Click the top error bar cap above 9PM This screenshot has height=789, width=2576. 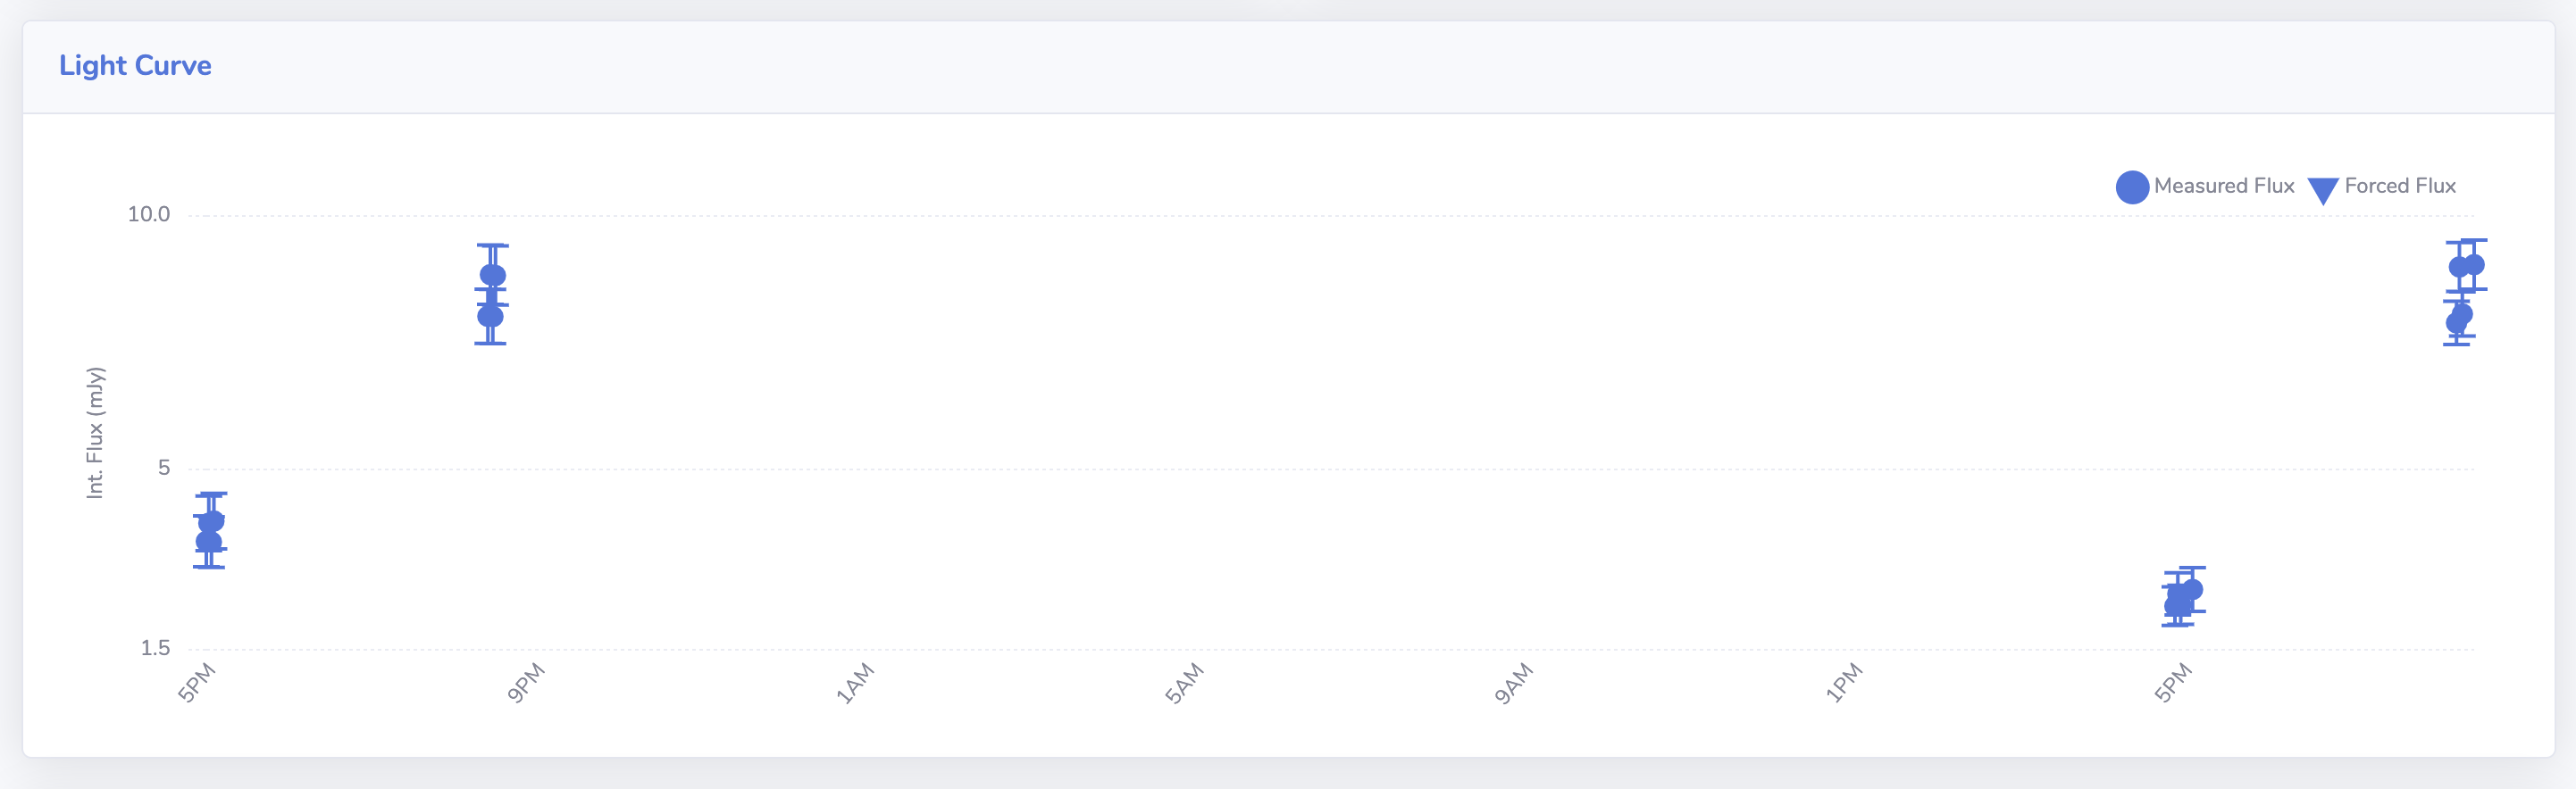pyautogui.click(x=493, y=245)
